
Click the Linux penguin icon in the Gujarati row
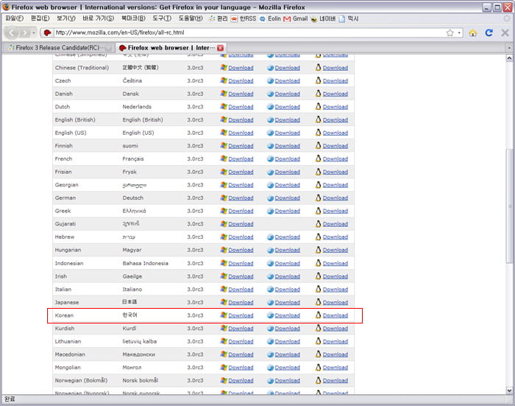tap(318, 223)
